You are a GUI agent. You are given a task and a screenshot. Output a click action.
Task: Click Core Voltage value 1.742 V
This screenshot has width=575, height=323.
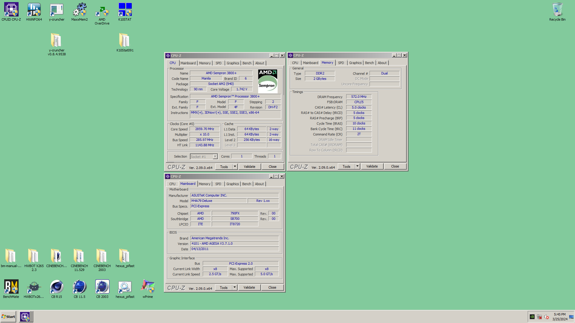click(x=242, y=89)
